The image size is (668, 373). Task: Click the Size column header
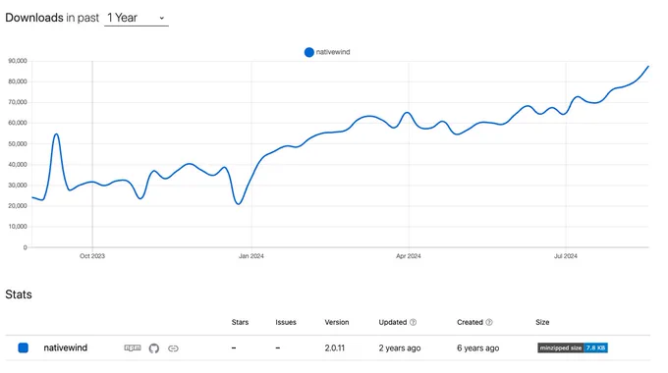[x=542, y=322]
